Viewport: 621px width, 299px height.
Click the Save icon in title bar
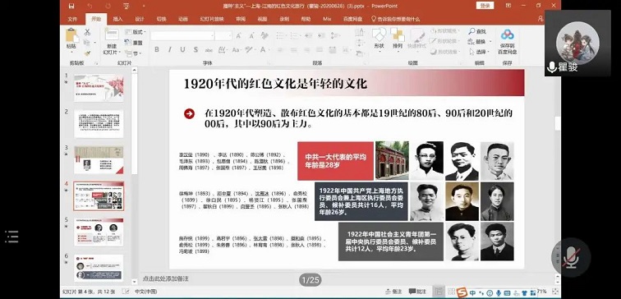pyautogui.click(x=71, y=6)
